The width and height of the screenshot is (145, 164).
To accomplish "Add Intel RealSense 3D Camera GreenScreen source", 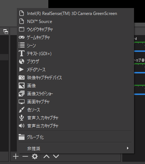I will point(75,14).
